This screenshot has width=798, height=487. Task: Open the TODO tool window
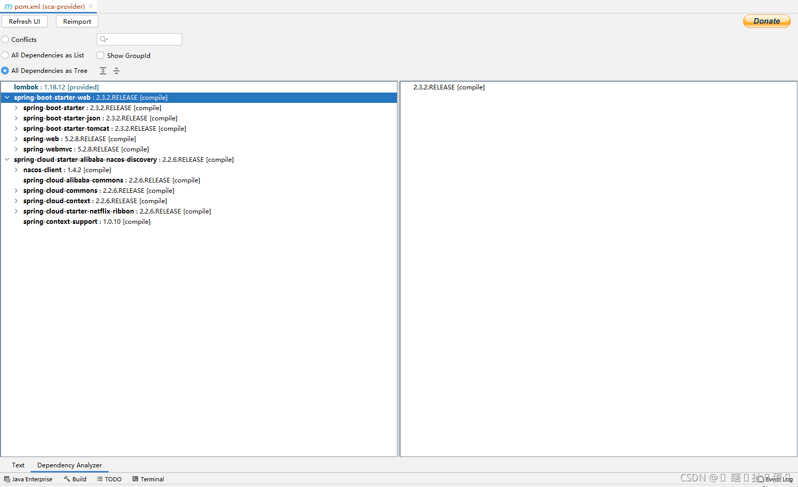coord(109,479)
